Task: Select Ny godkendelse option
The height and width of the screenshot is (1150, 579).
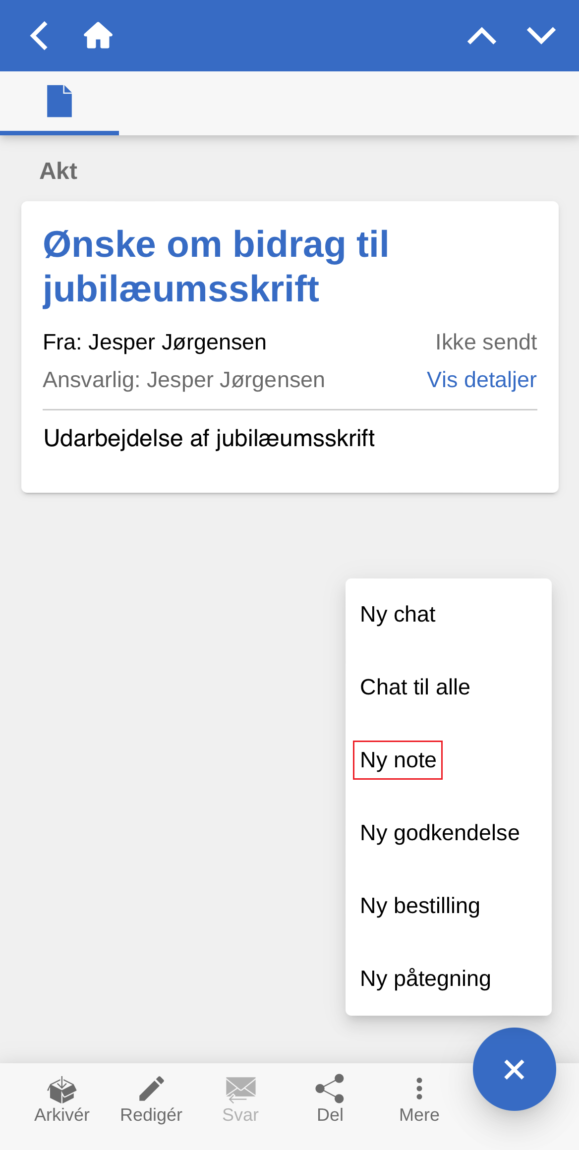Action: click(x=440, y=833)
